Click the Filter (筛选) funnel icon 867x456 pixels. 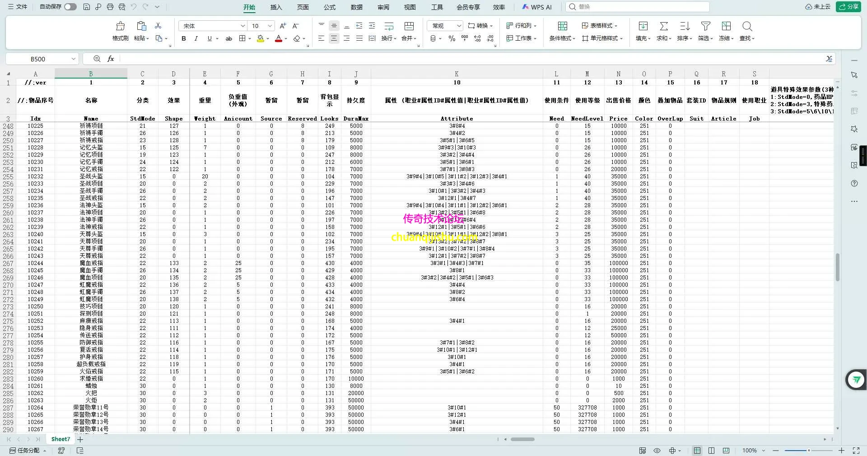(705, 26)
